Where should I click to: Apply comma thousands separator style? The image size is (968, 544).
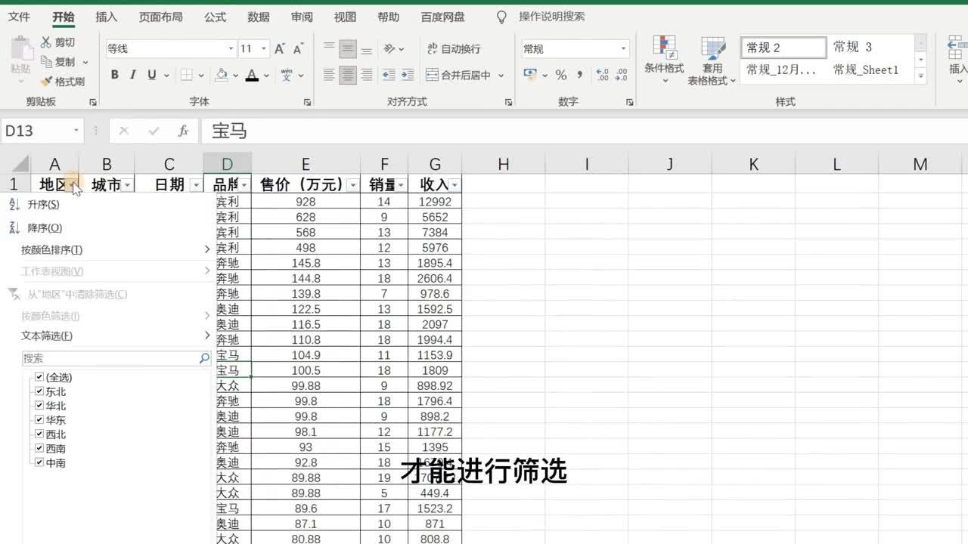coord(580,75)
